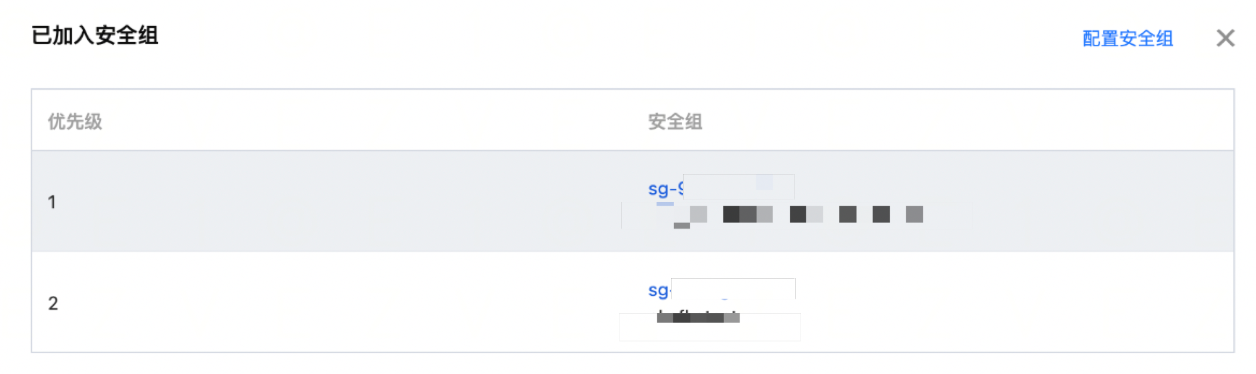Select the priority 1 cell

pos(52,202)
